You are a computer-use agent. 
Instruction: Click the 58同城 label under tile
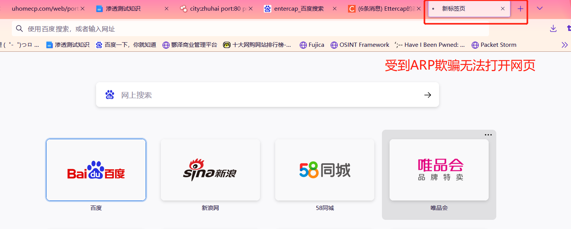(x=325, y=208)
